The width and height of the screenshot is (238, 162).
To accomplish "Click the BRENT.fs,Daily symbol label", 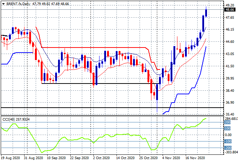I will point(18,4).
